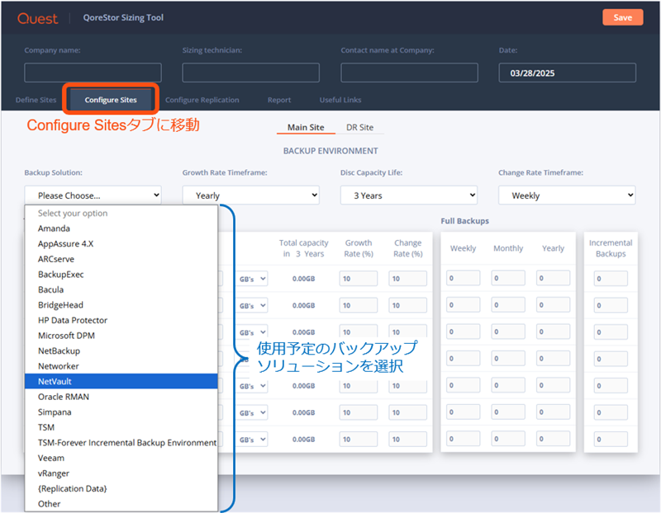
Task: Click the BACKUP ENVIRONMENT heading
Action: 330,151
